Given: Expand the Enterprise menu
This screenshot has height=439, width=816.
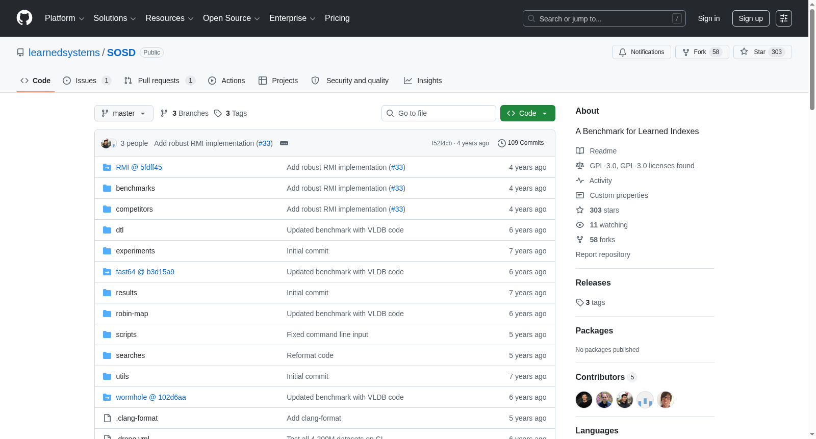Looking at the screenshot, I should pyautogui.click(x=292, y=18).
